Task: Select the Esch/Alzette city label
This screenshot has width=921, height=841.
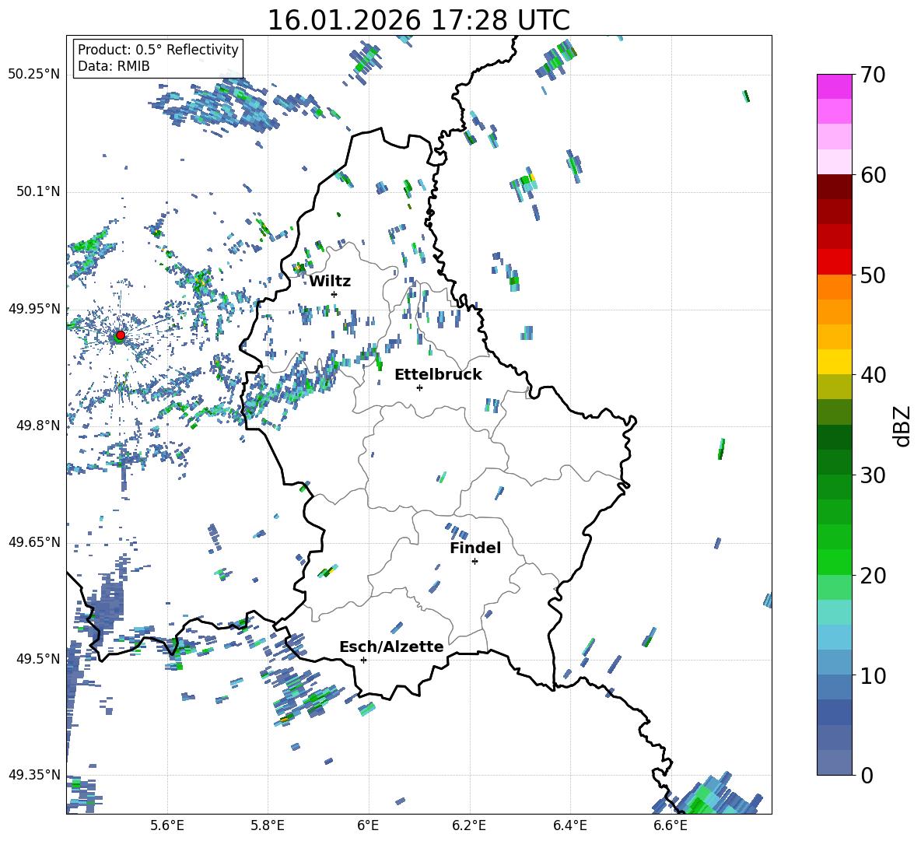Action: point(391,647)
